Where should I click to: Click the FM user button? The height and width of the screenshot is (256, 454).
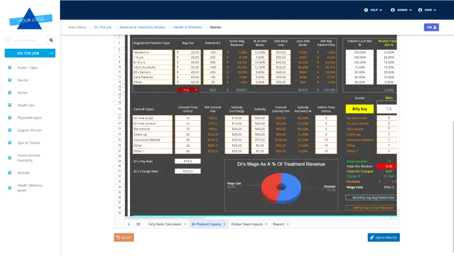tap(431, 27)
